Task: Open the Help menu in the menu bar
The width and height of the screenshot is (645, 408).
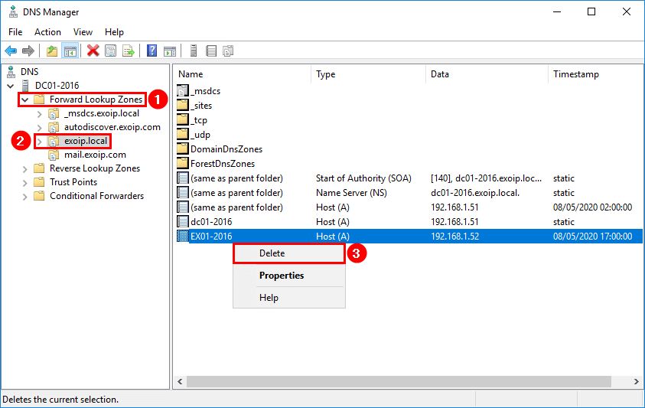Action: (x=114, y=32)
